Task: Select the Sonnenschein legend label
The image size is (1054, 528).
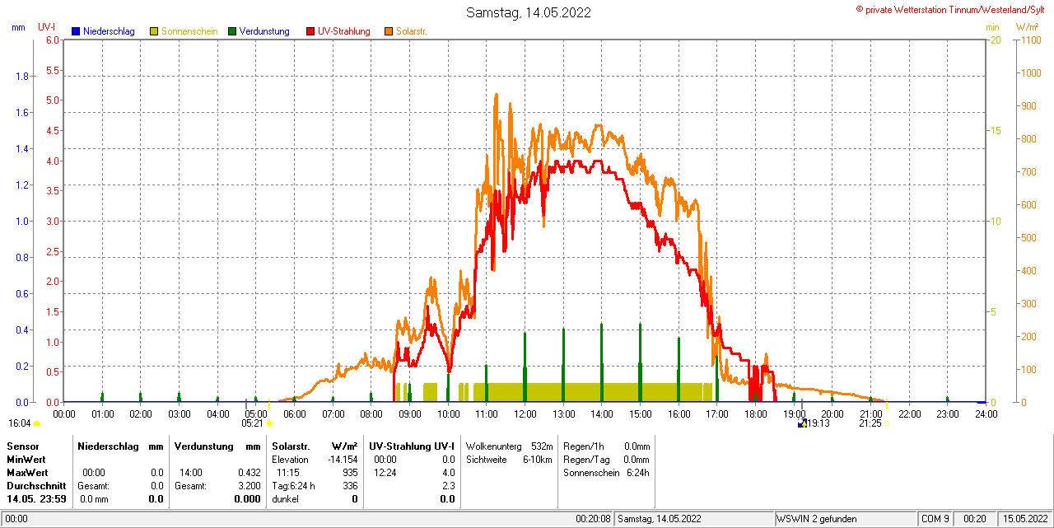Action: tap(189, 31)
